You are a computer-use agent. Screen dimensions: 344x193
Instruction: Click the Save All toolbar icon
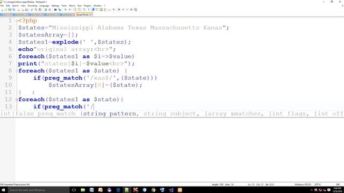click(14, 10)
